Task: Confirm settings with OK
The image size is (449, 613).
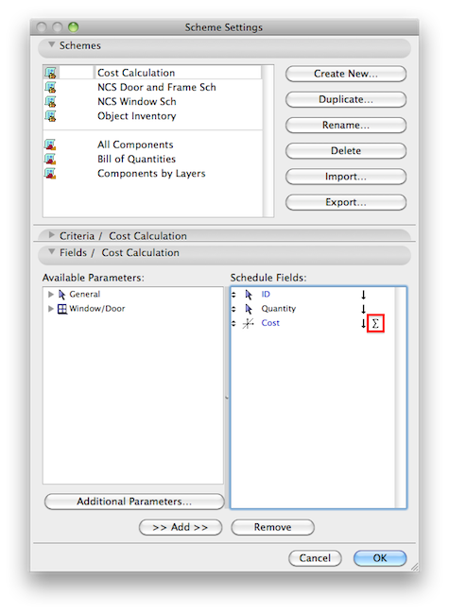Action: tap(380, 558)
